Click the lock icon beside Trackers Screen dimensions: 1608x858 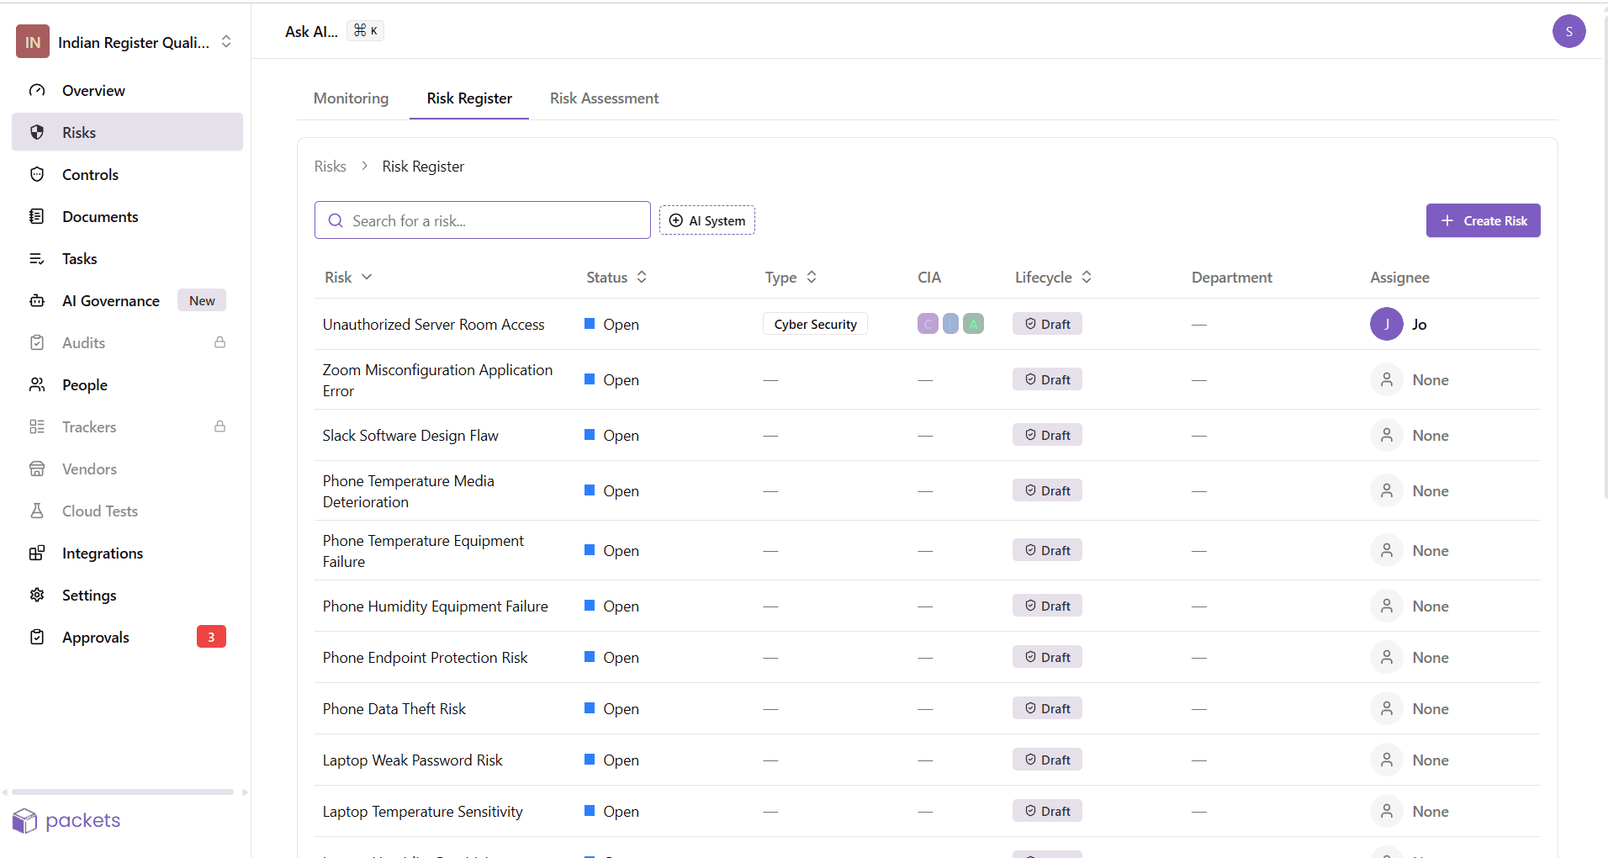220,426
